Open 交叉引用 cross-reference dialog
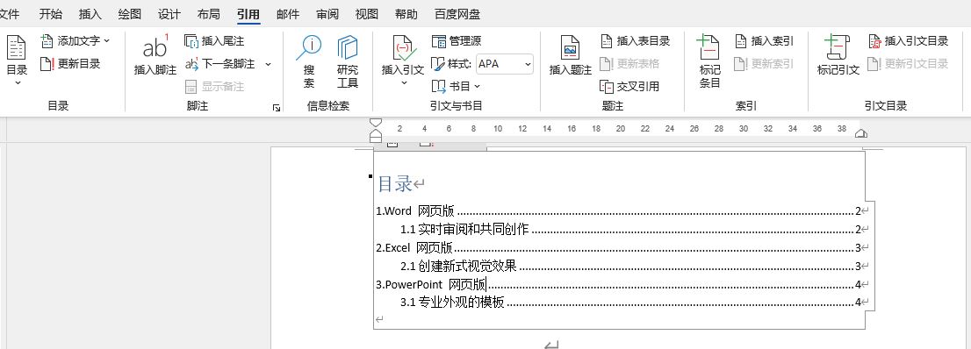The width and height of the screenshot is (971, 349). (x=629, y=87)
